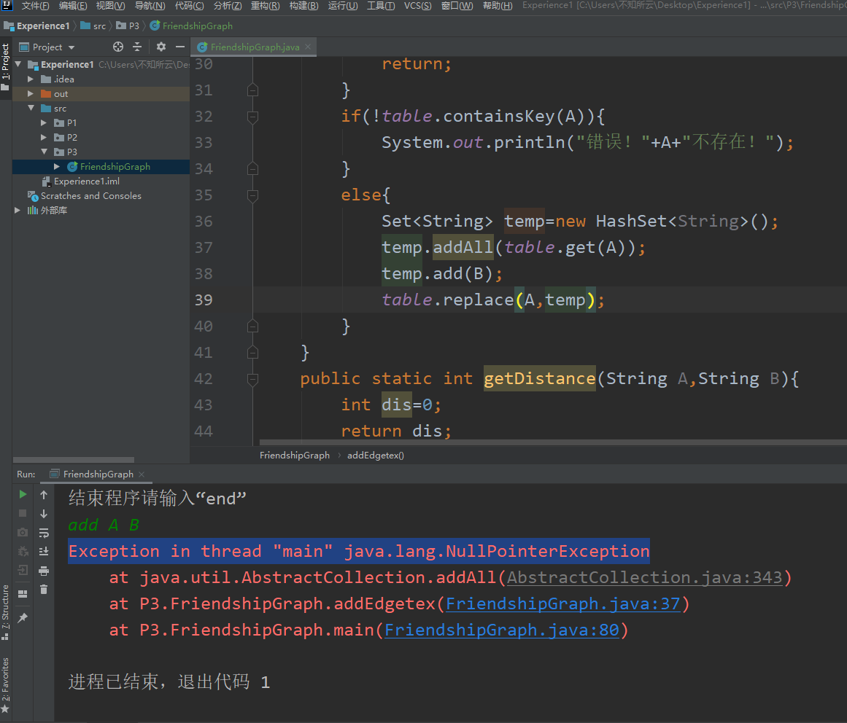Toggle 1: Project tool window stripe
The image size is (847, 723).
(5, 67)
